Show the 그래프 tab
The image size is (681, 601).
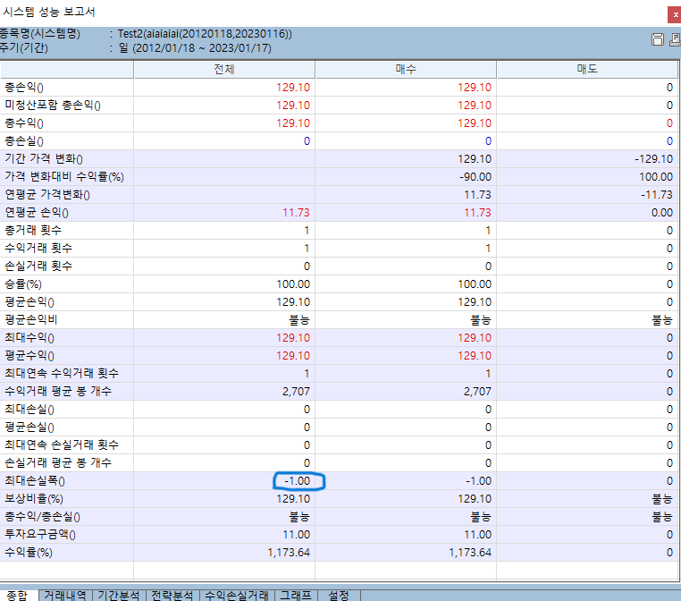295,595
